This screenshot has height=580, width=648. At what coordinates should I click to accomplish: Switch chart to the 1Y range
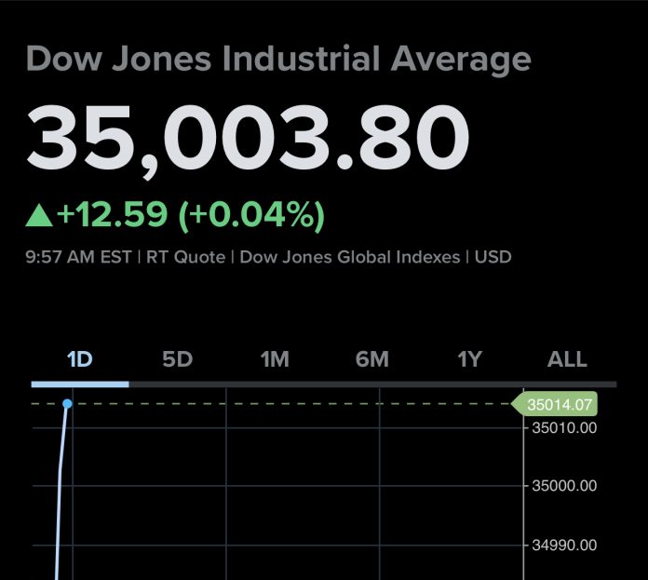(x=469, y=359)
